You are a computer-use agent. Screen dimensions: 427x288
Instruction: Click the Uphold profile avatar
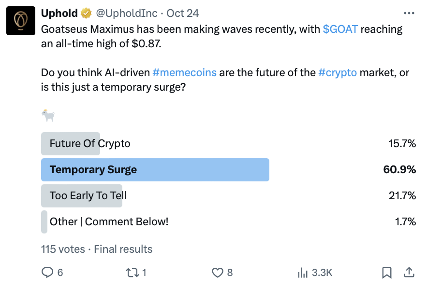[x=21, y=21]
